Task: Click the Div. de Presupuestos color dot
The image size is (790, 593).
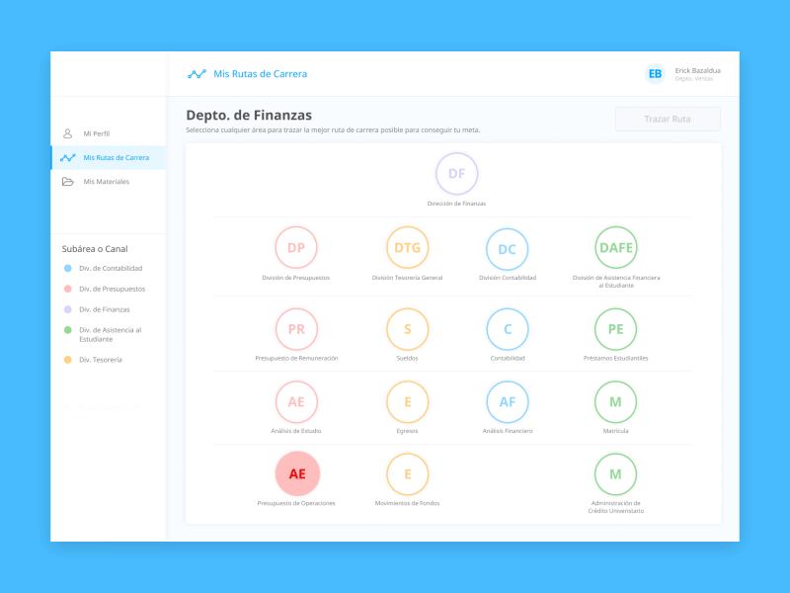Action: click(69, 289)
